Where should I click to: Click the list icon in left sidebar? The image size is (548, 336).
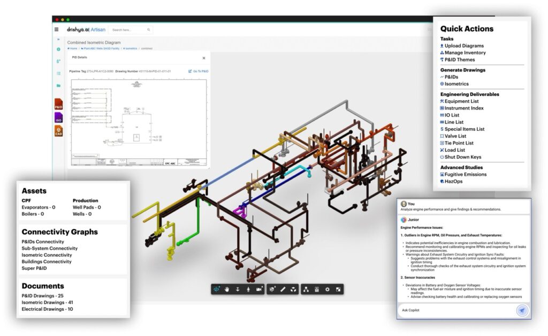(x=58, y=73)
